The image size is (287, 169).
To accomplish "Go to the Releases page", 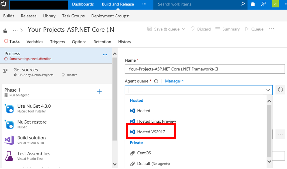I will click(x=29, y=16).
